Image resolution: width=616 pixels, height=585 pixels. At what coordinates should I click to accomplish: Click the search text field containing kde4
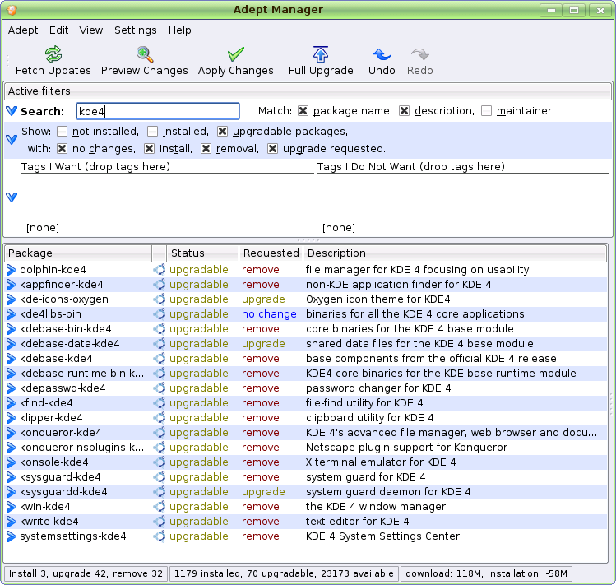(x=157, y=111)
